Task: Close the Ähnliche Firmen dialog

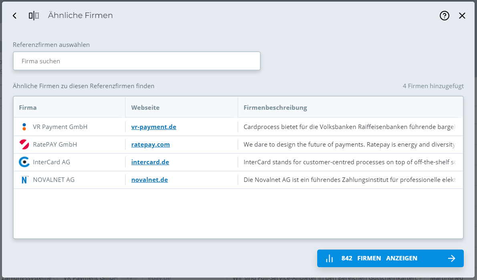Action: pyautogui.click(x=462, y=16)
